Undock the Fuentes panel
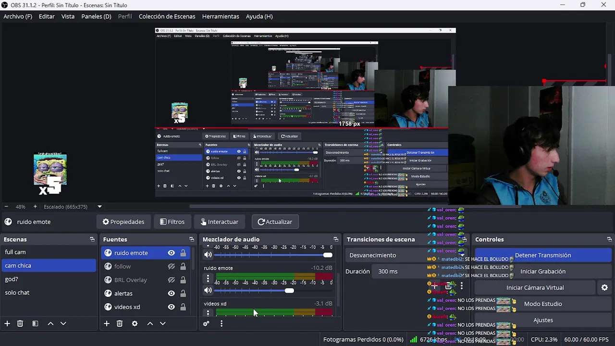This screenshot has height=346, width=615. [x=192, y=239]
